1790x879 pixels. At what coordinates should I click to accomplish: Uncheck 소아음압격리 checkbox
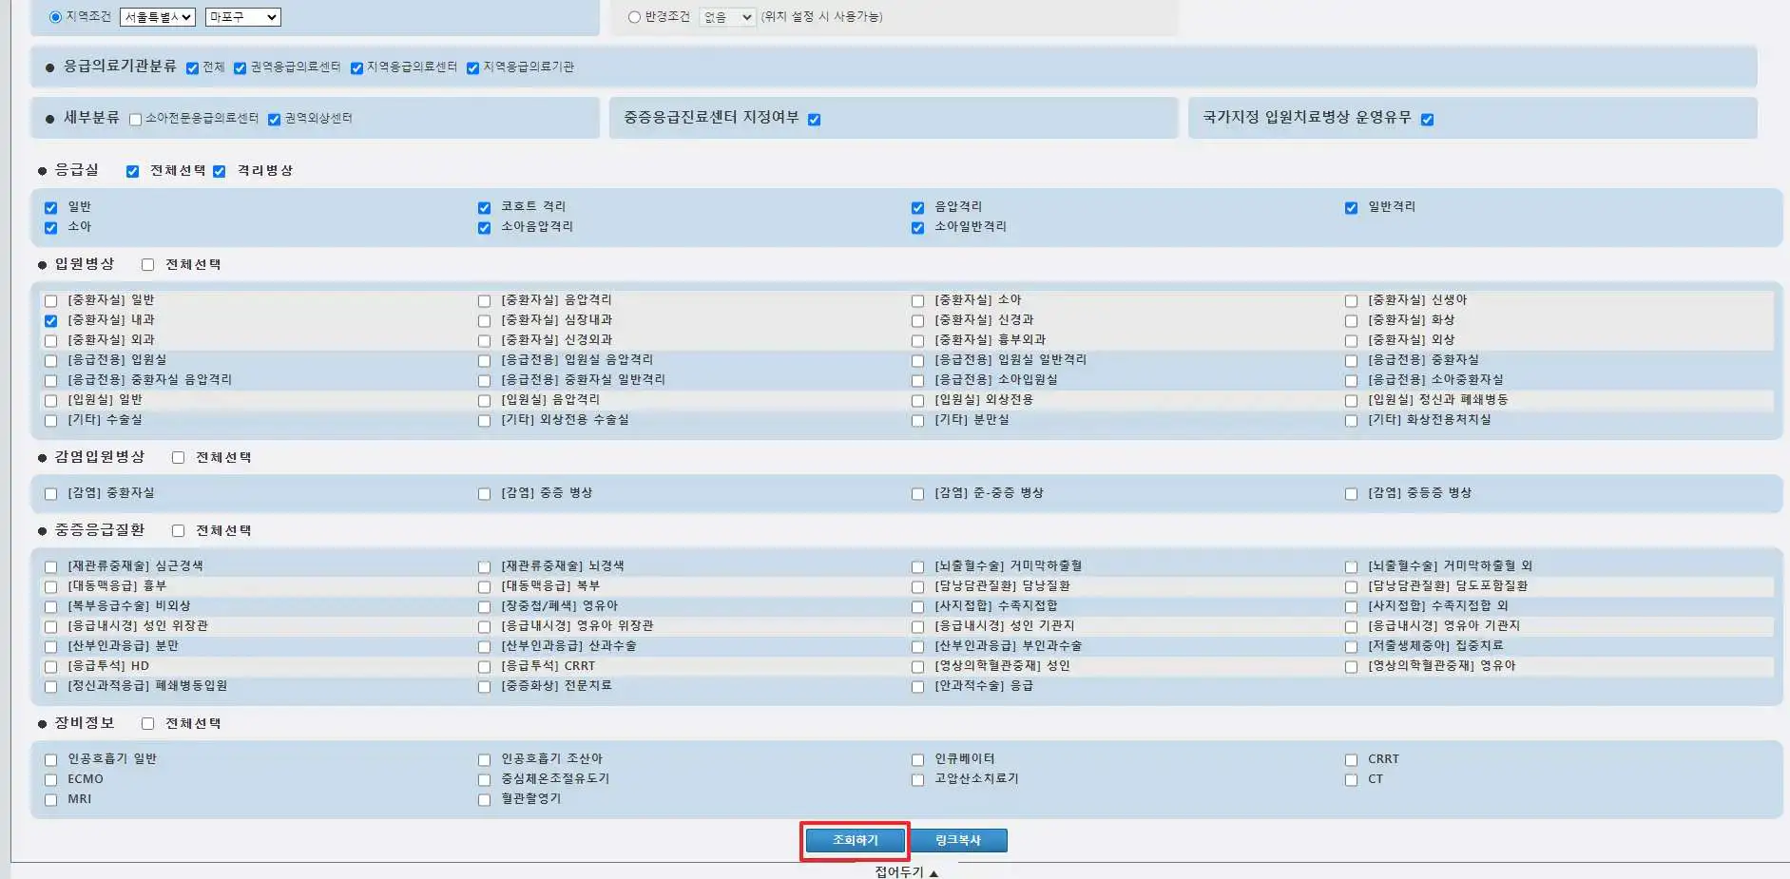click(484, 227)
